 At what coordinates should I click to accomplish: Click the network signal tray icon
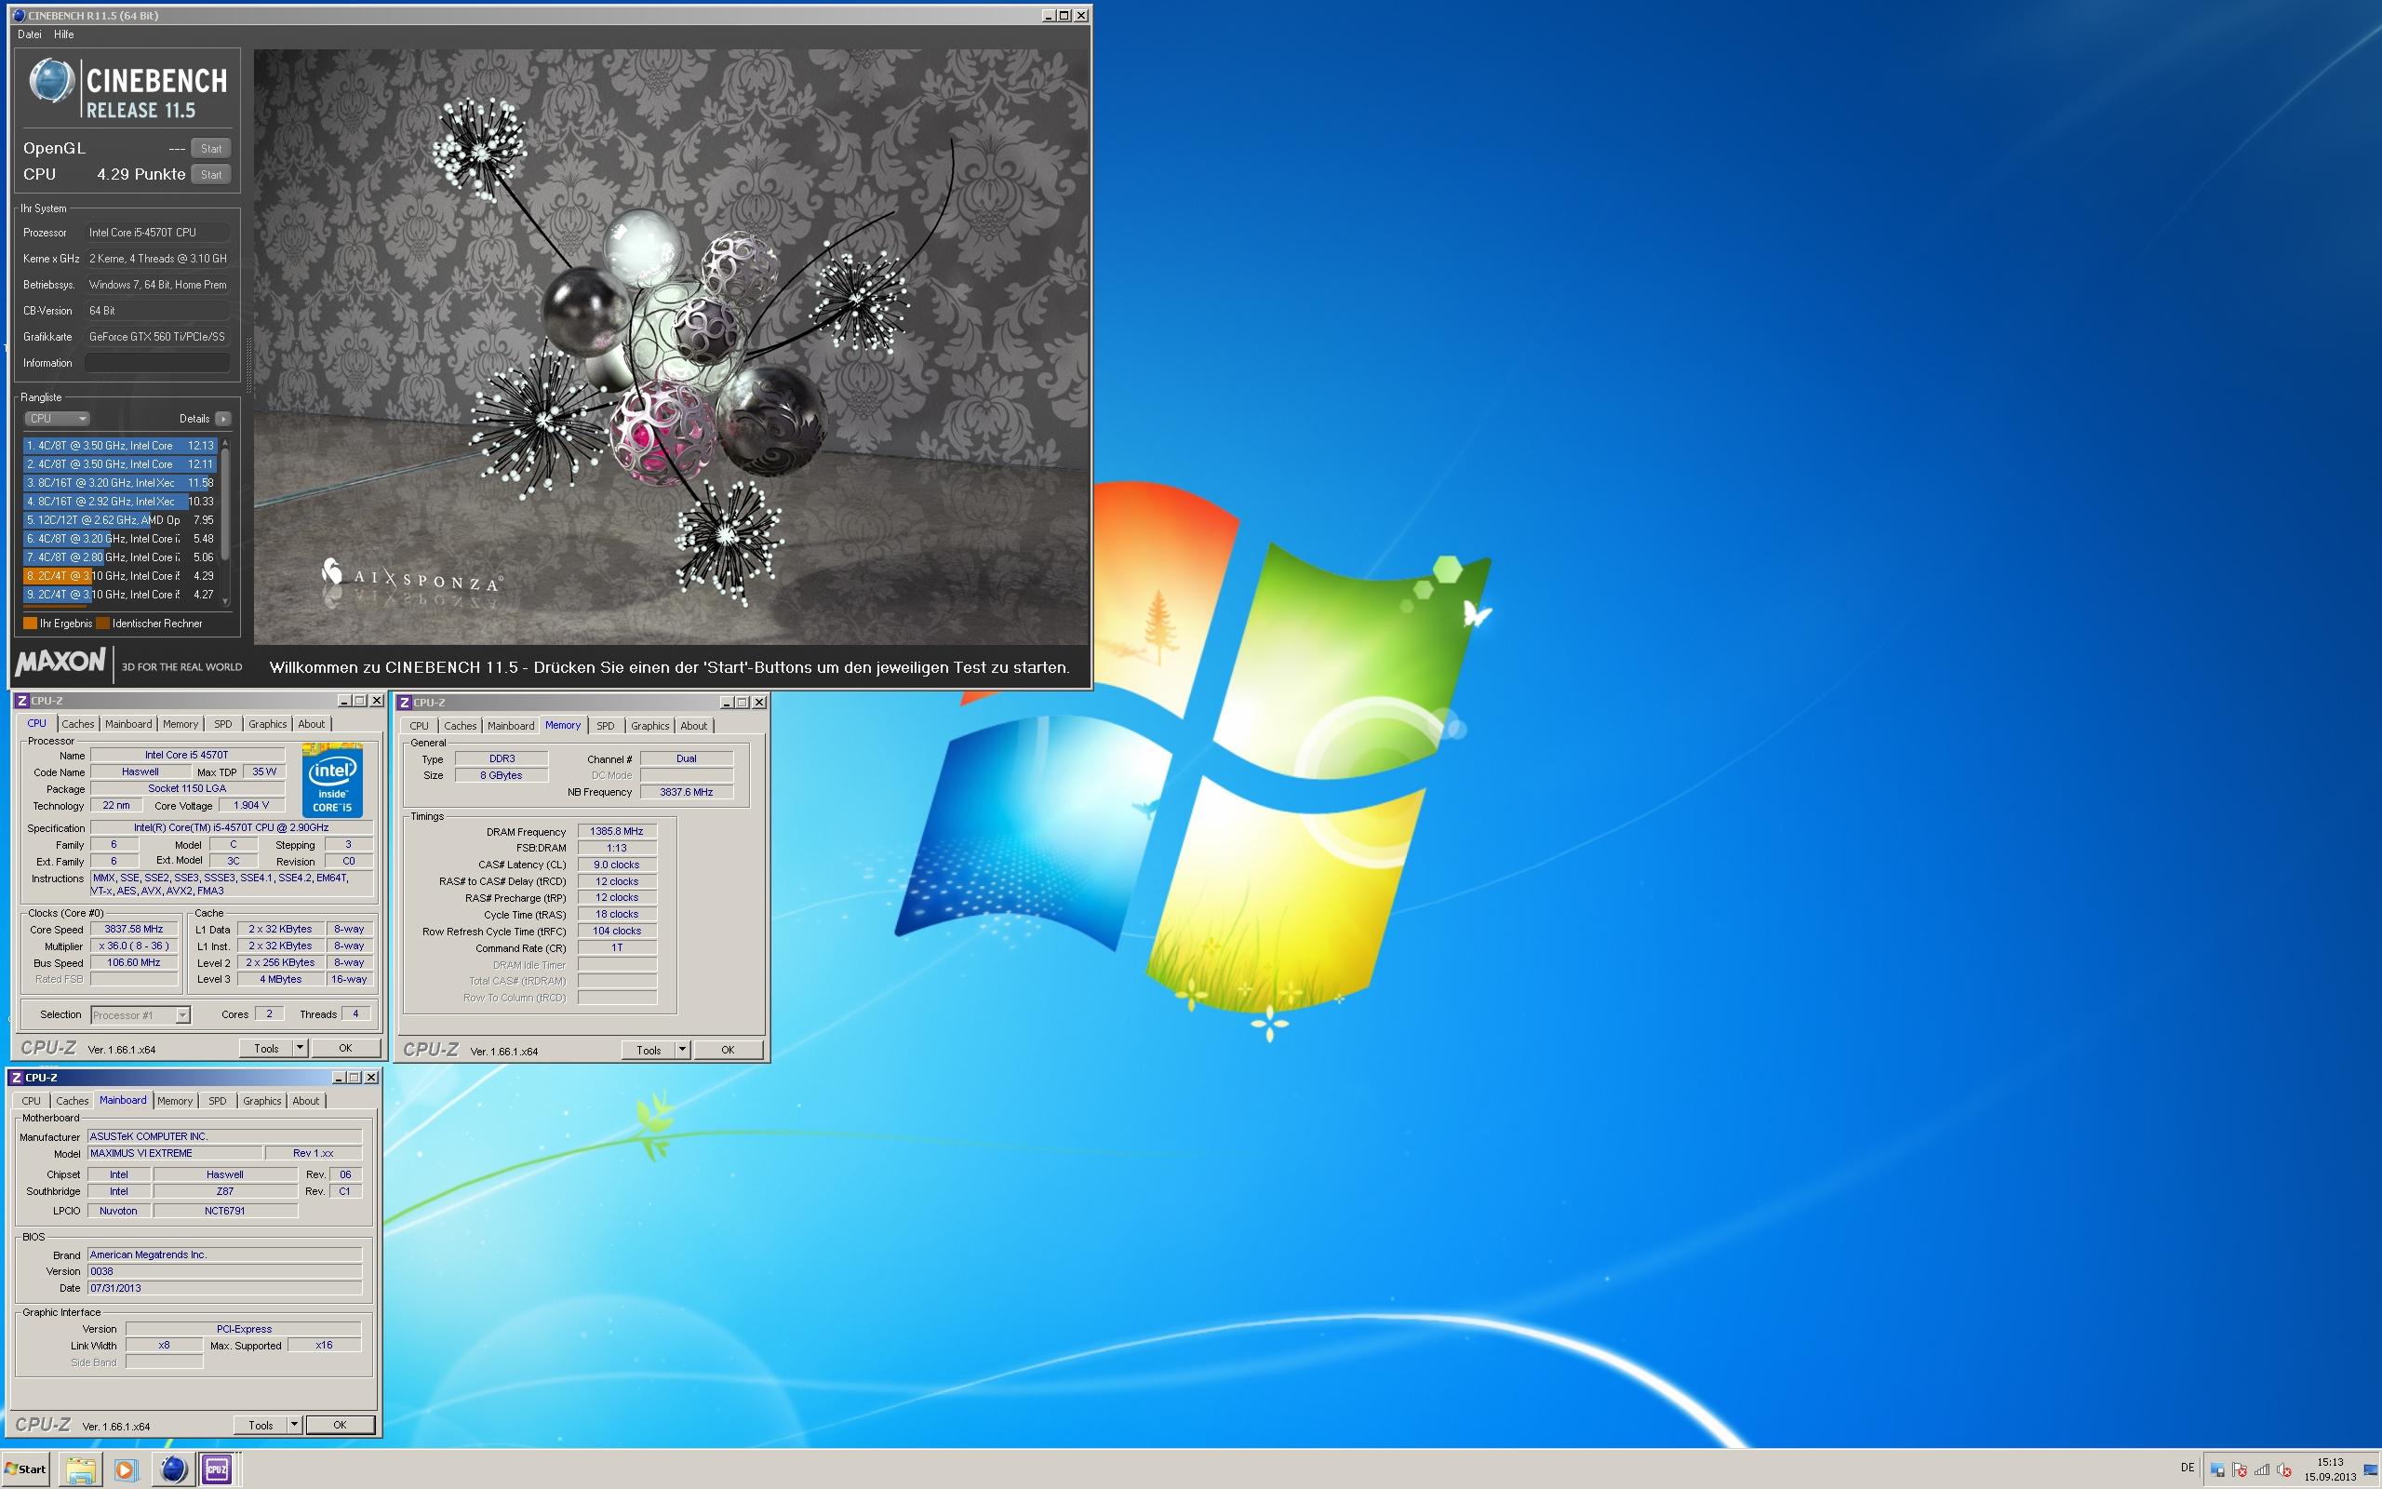click(2262, 1470)
